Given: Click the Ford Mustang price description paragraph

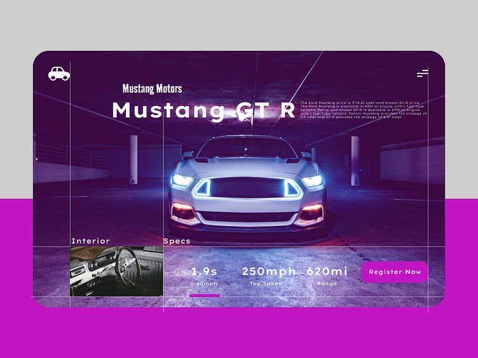Looking at the screenshot, I should (364, 110).
